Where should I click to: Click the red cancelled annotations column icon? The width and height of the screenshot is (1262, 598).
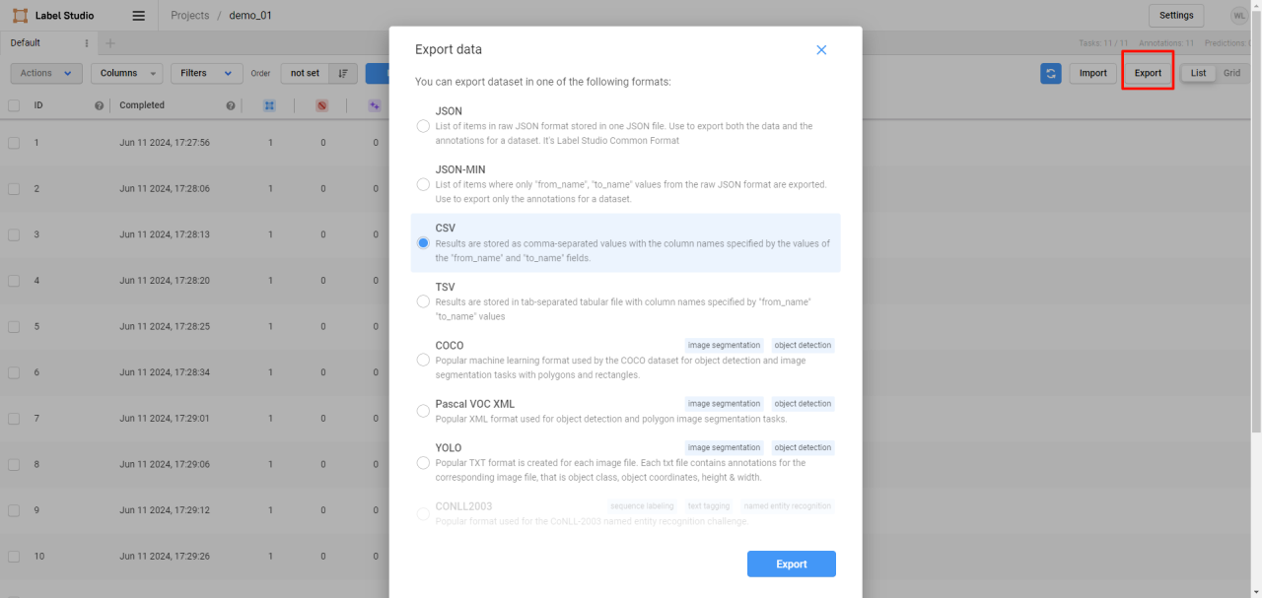point(322,105)
